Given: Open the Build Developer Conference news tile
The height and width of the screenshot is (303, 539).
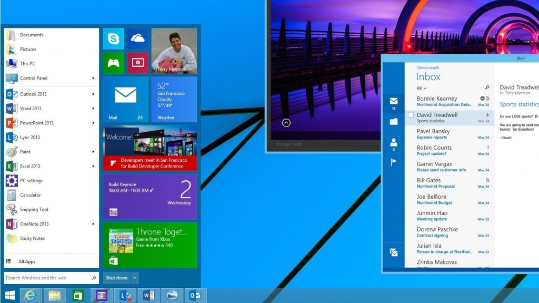Looking at the screenshot, I should [x=150, y=148].
